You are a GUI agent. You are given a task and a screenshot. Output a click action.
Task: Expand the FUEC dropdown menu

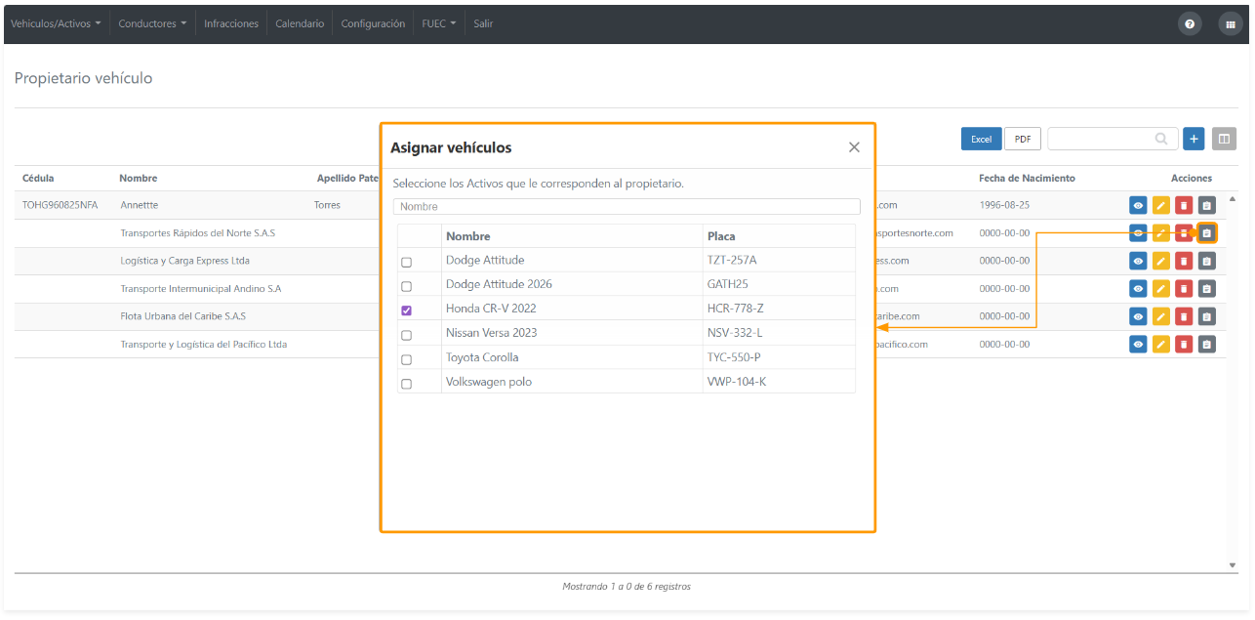(x=439, y=23)
